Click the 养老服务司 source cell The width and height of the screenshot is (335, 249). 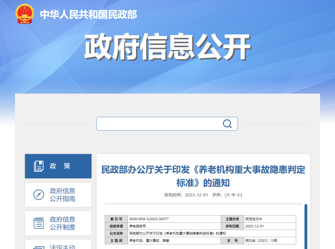pos(137,226)
